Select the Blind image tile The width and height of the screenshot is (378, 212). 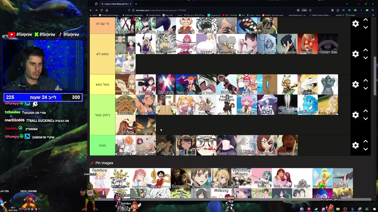tap(267, 25)
